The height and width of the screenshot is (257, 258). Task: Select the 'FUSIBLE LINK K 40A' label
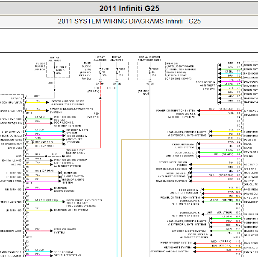point(62,70)
